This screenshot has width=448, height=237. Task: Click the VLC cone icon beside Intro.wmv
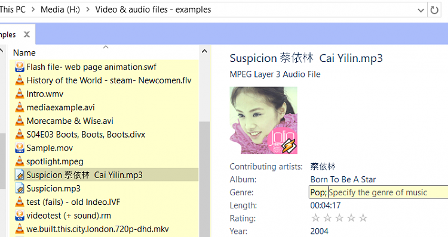tap(20, 93)
